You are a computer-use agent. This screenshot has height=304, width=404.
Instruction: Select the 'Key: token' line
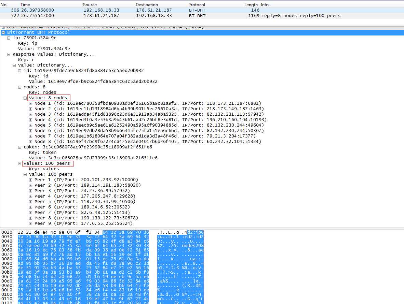pyautogui.click(x=42, y=153)
